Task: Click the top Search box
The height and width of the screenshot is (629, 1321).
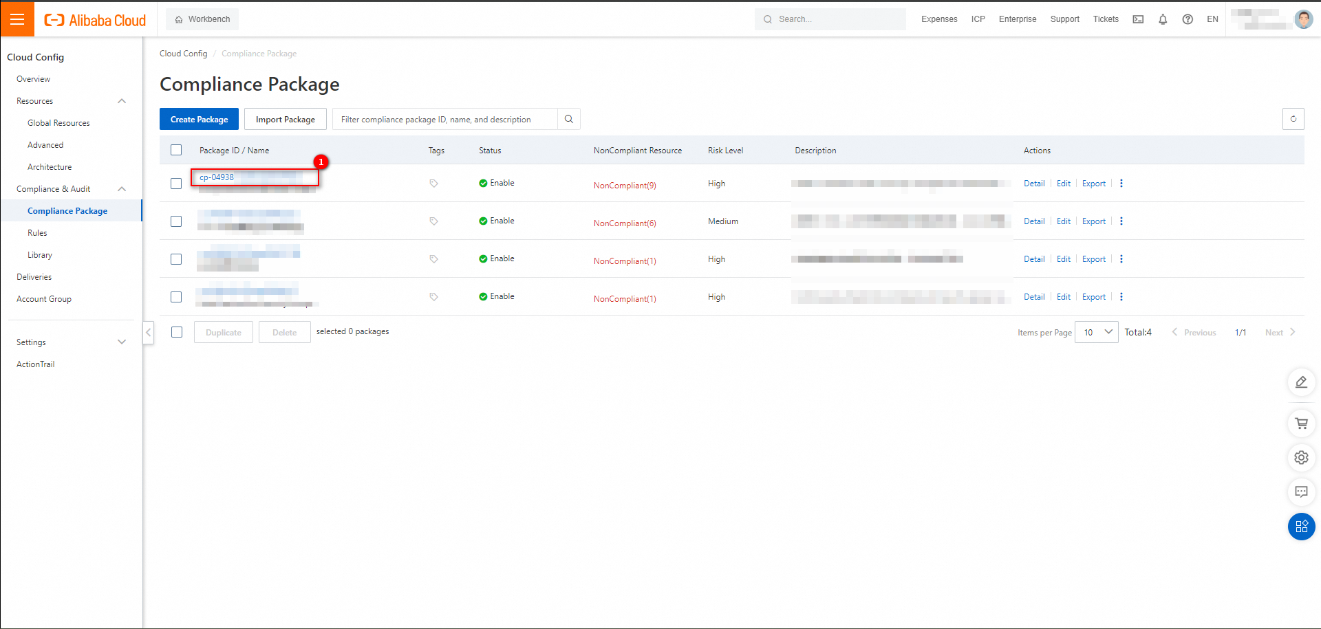Action: pyautogui.click(x=830, y=19)
